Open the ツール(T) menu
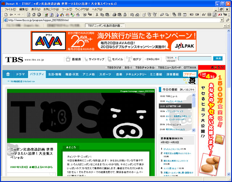 [67, 9]
